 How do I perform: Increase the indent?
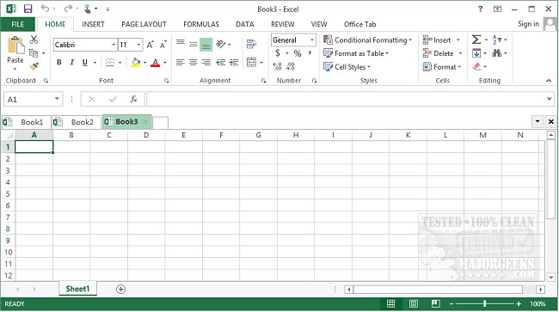(x=234, y=63)
